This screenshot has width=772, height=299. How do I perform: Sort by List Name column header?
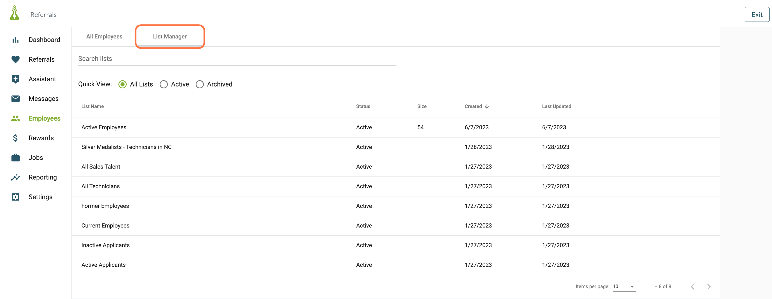tap(92, 106)
